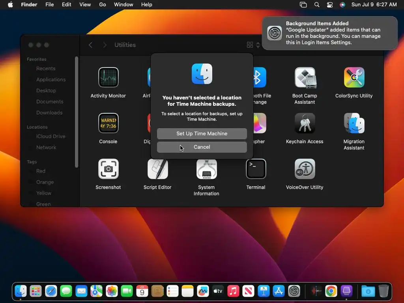Select Network in Finder sidebar
Image resolution: width=404 pixels, height=303 pixels.
tap(46, 148)
